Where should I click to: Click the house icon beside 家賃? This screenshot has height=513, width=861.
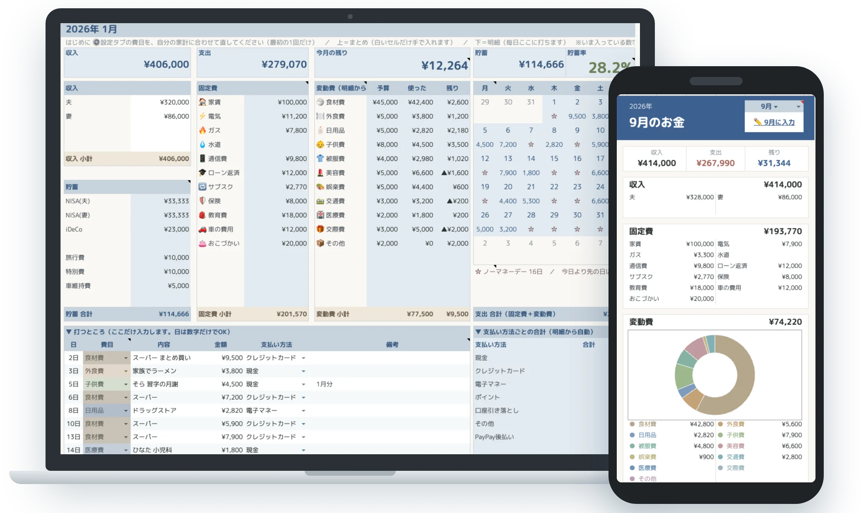pos(202,102)
